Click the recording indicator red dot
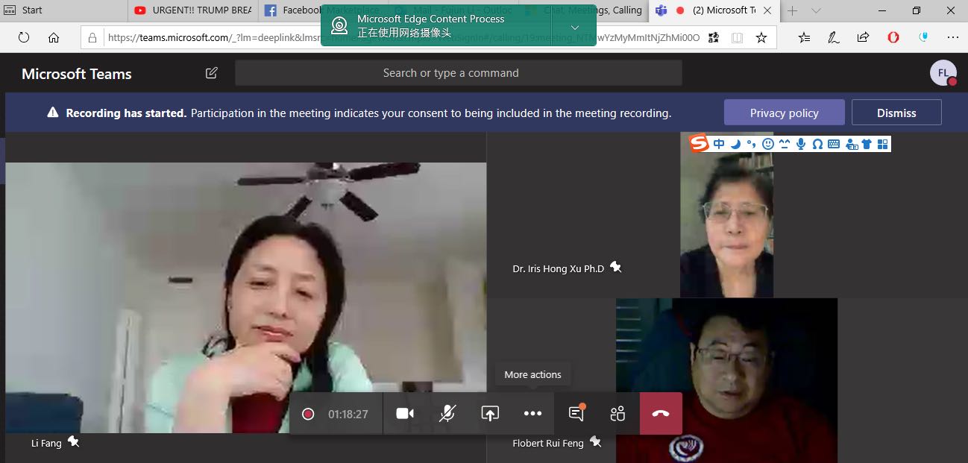The width and height of the screenshot is (968, 463). pyautogui.click(x=308, y=414)
